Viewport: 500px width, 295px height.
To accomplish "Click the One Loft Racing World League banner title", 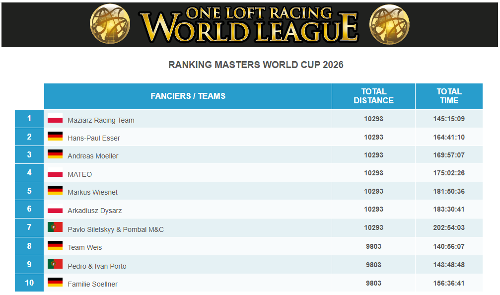I will [250, 24].
